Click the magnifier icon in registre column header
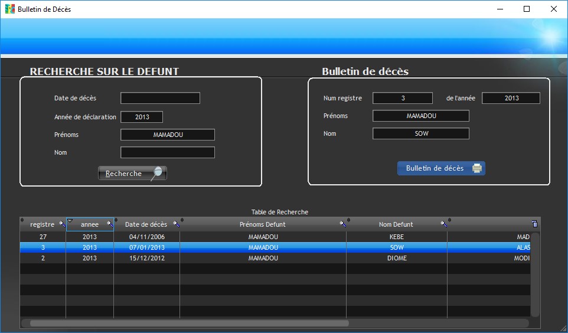Screen dimensions: 568x333 tap(62, 224)
